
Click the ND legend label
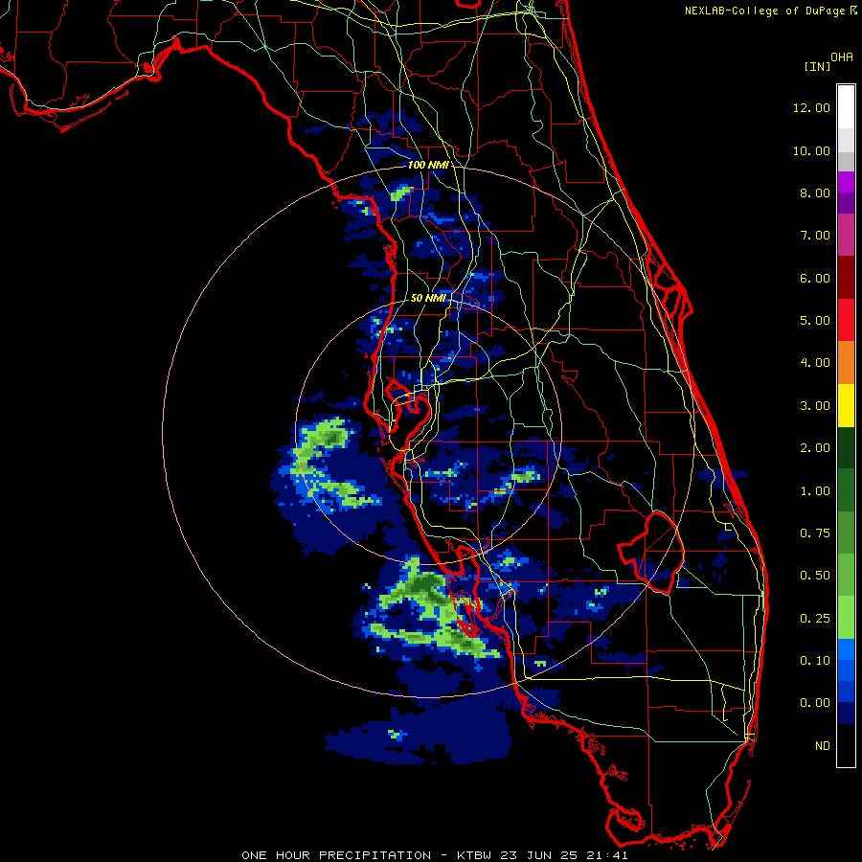click(823, 746)
